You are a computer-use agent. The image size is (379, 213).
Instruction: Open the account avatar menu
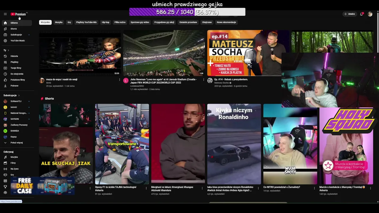tap(370, 14)
